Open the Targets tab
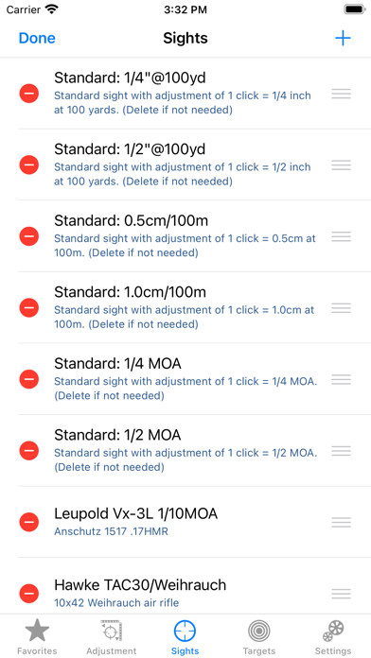Viewport: 371px width, 658px height. pos(258,637)
